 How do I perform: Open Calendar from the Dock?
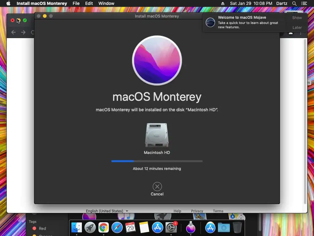pyautogui.click(x=131, y=228)
